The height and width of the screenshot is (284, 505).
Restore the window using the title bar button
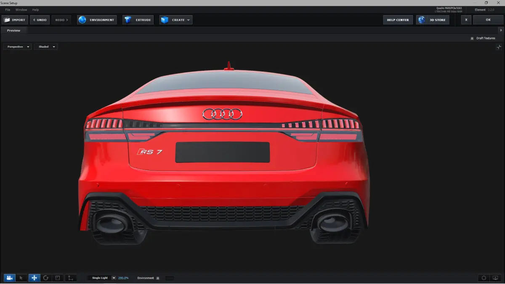coord(486,3)
